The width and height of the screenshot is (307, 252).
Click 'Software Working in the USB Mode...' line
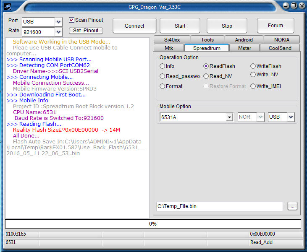tap(62, 42)
